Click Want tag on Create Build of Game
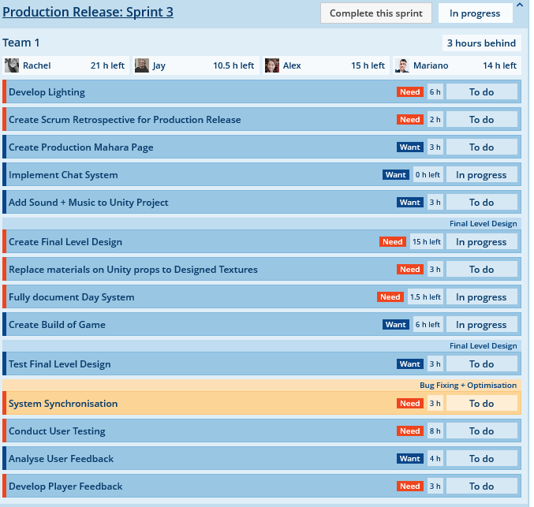This screenshot has width=534, height=507. (x=396, y=325)
